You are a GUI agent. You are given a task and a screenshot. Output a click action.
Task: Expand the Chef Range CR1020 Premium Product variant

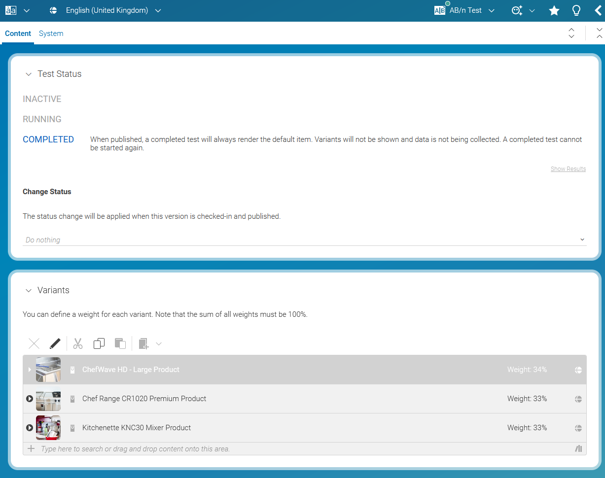30,399
